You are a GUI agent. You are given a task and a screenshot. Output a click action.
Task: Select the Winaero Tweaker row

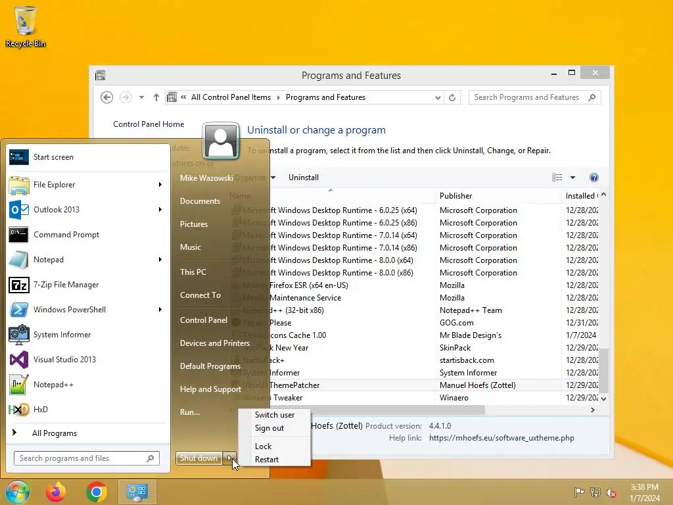tap(415, 398)
